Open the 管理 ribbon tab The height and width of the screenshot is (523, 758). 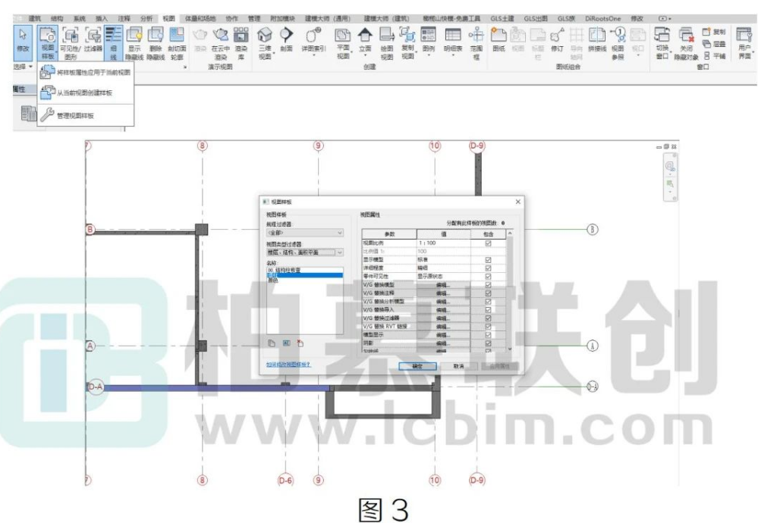tap(254, 18)
